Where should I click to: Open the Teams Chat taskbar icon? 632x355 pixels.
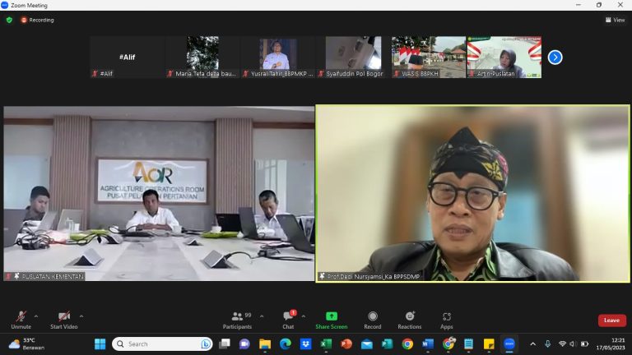(x=244, y=344)
